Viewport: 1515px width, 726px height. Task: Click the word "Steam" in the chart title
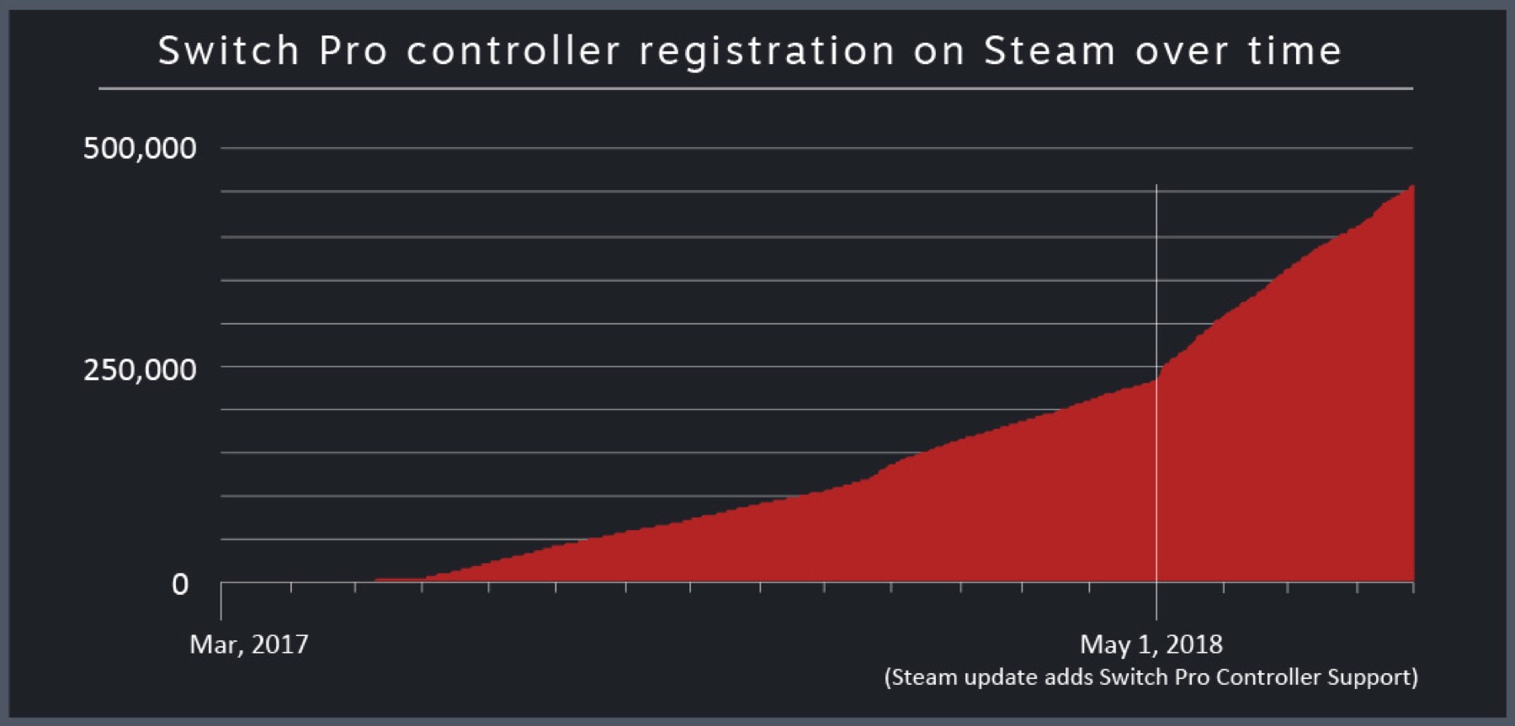pos(1050,50)
